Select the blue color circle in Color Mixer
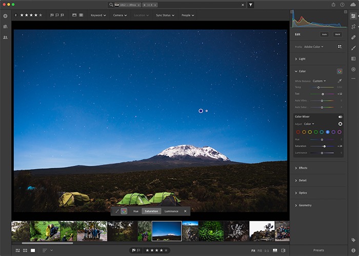 pos(328,132)
